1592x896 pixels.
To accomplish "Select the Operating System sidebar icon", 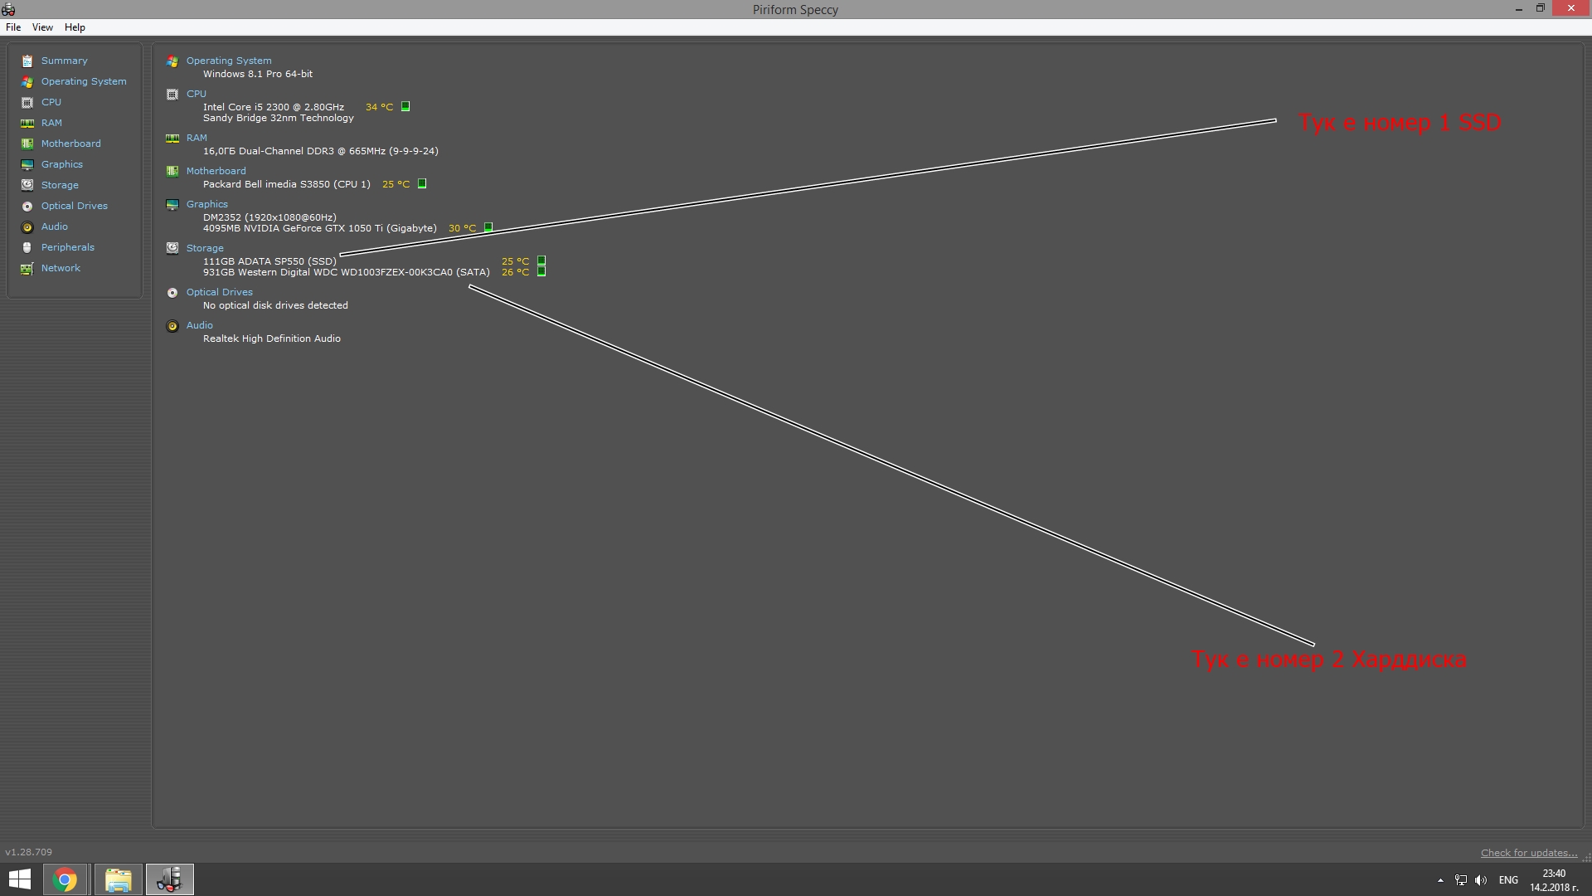I will coord(27,81).
